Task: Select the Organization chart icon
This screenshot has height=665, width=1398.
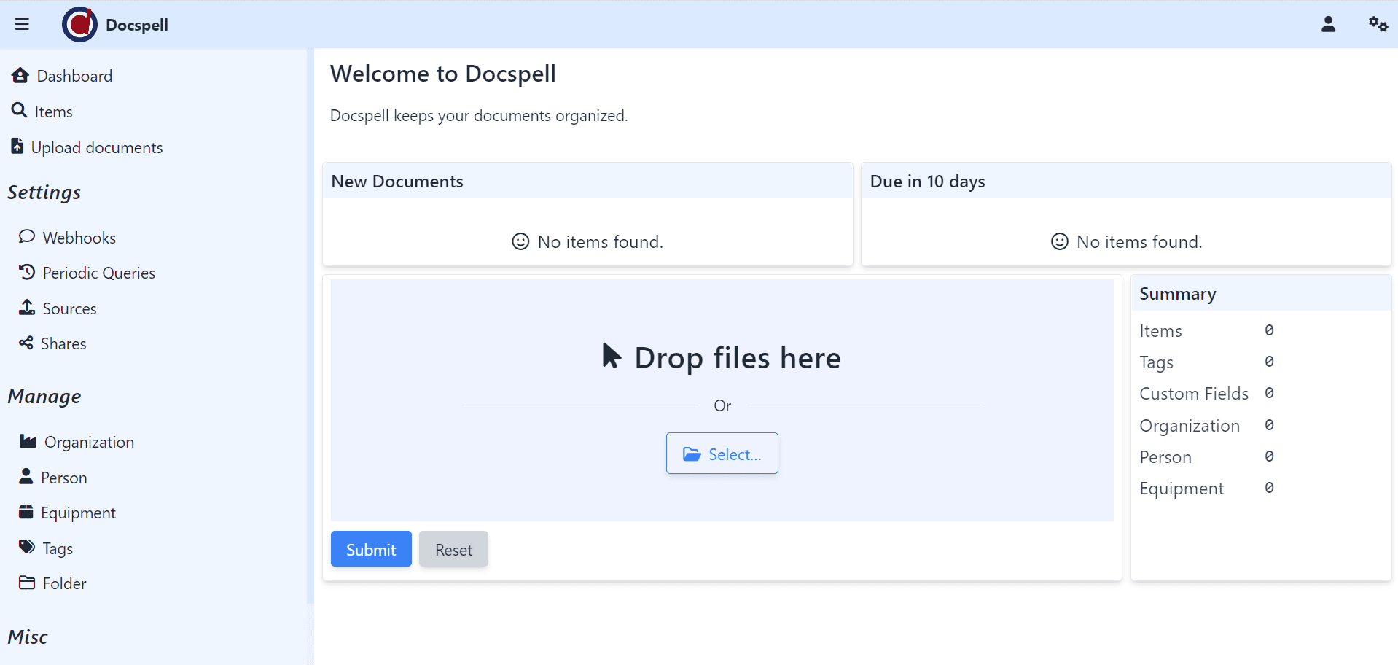Action: 27,440
